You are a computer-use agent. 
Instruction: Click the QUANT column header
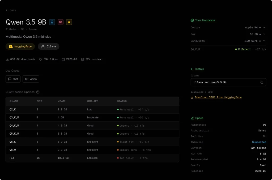(14, 101)
